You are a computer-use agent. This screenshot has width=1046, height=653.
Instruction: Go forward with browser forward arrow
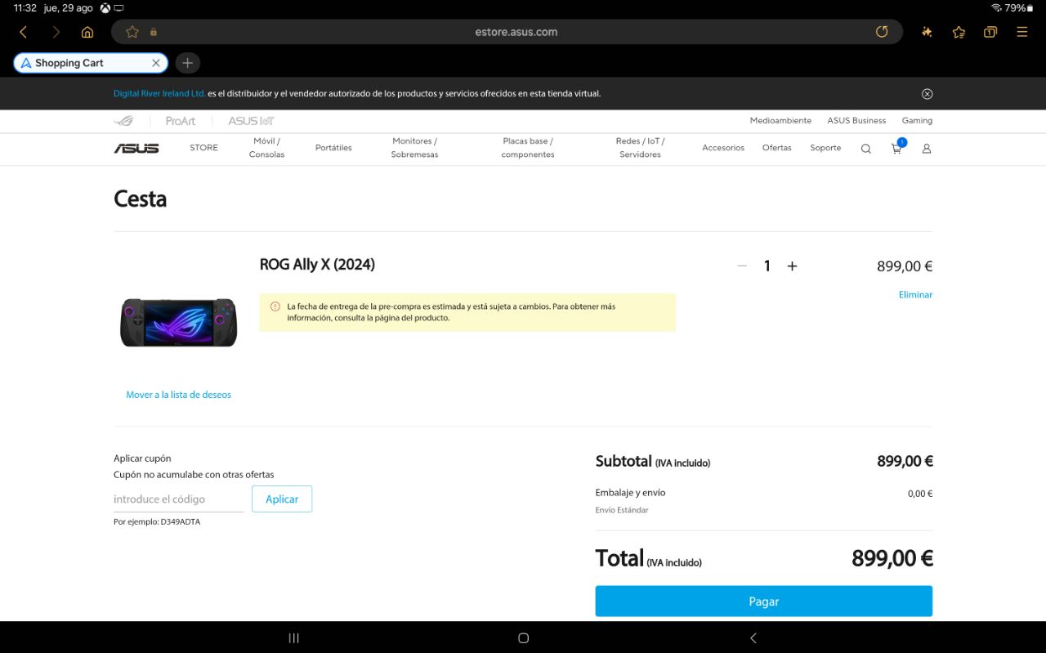coord(56,32)
